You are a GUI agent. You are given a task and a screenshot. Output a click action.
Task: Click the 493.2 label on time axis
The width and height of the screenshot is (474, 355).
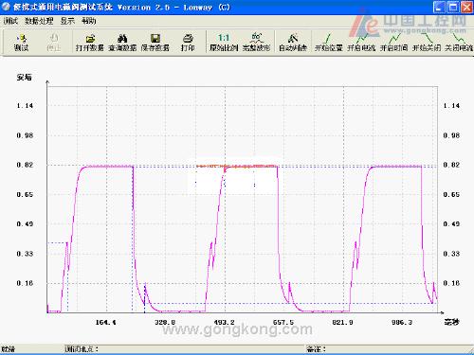pos(225,322)
